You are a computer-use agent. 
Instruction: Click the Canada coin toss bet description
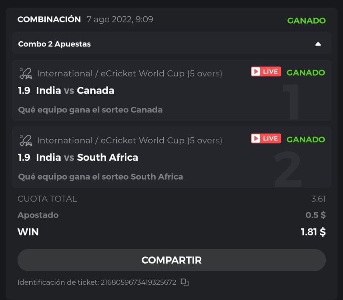(x=90, y=110)
